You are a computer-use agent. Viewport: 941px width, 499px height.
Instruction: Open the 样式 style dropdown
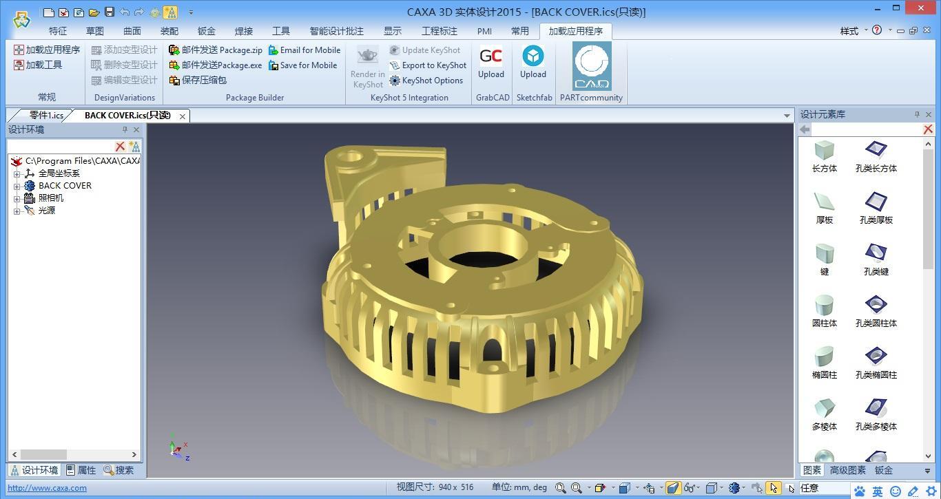point(854,31)
